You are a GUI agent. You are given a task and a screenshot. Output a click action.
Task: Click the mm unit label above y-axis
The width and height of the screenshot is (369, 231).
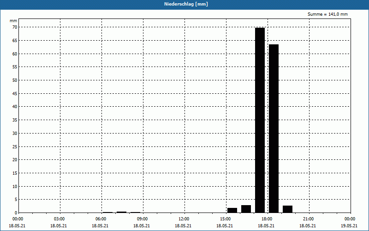point(13,21)
